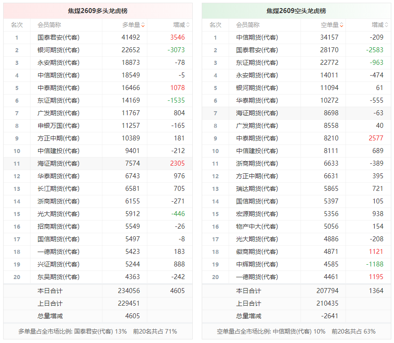Select 海证期货(代客) row in short table
This screenshot has height=343, width=394.
point(297,113)
